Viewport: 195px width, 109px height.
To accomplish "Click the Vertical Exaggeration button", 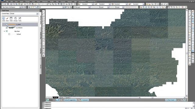I will pos(70,100).
